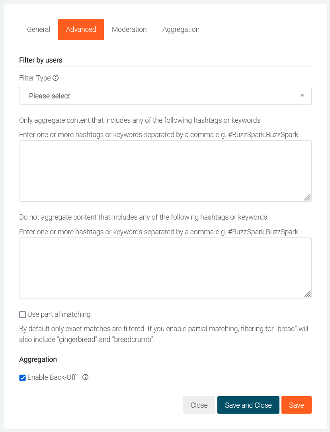Focus the "Only aggregate content" keywords textarea

(x=165, y=171)
